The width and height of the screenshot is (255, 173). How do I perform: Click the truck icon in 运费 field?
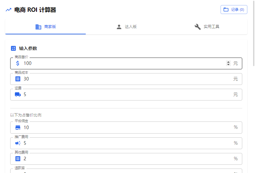(18, 94)
